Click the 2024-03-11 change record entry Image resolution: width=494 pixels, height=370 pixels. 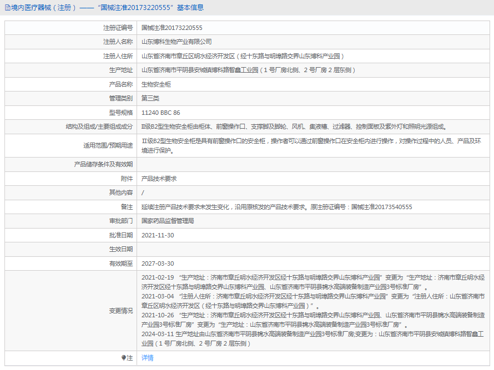[312, 339]
